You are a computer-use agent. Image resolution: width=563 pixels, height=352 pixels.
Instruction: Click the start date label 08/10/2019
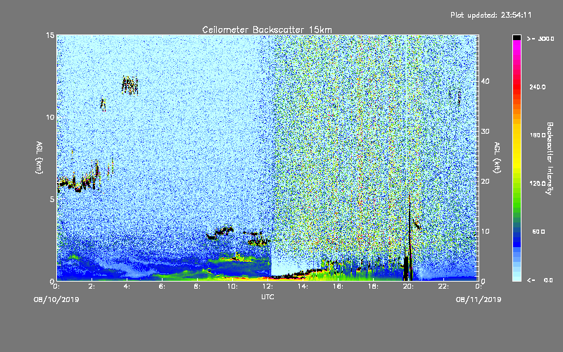[x=56, y=299]
